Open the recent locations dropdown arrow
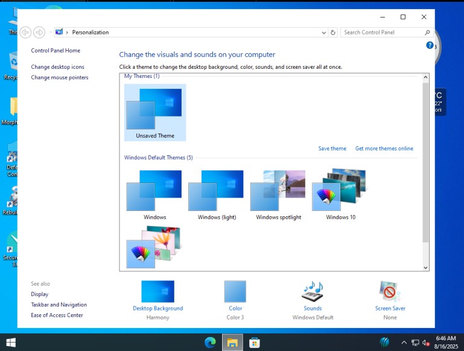 50,32
